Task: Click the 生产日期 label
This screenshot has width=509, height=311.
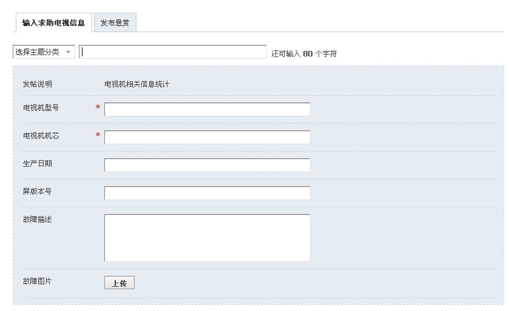Action: (38, 164)
